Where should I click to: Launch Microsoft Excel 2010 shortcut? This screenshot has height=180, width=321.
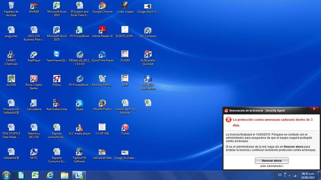pos(57,9)
